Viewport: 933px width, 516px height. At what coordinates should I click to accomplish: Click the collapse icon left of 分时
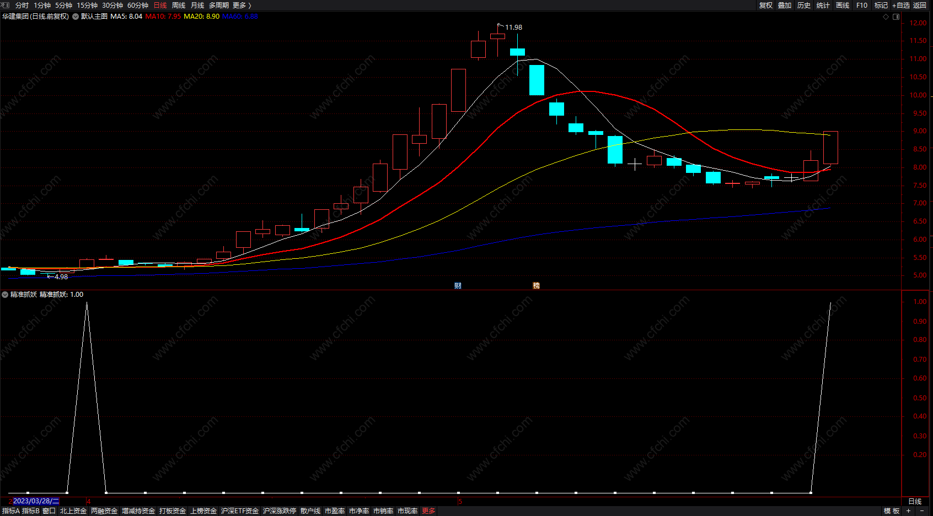[x=6, y=5]
